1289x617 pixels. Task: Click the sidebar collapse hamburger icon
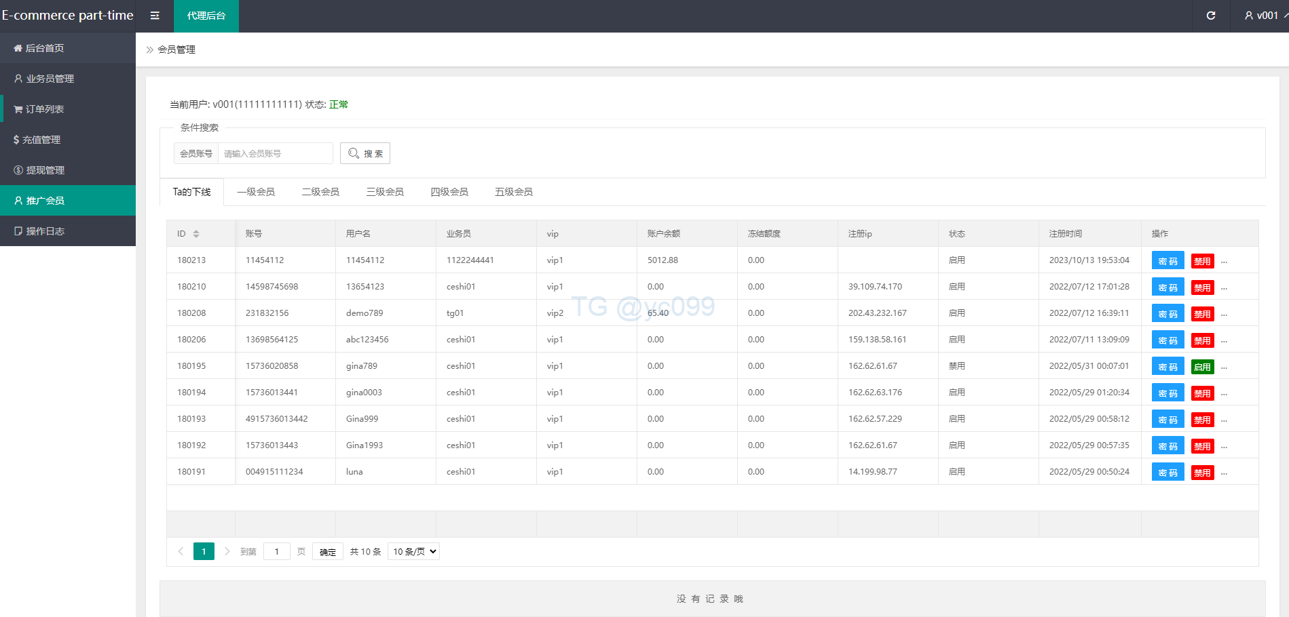coord(155,16)
